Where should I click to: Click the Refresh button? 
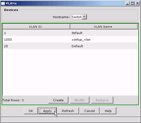[68, 111]
